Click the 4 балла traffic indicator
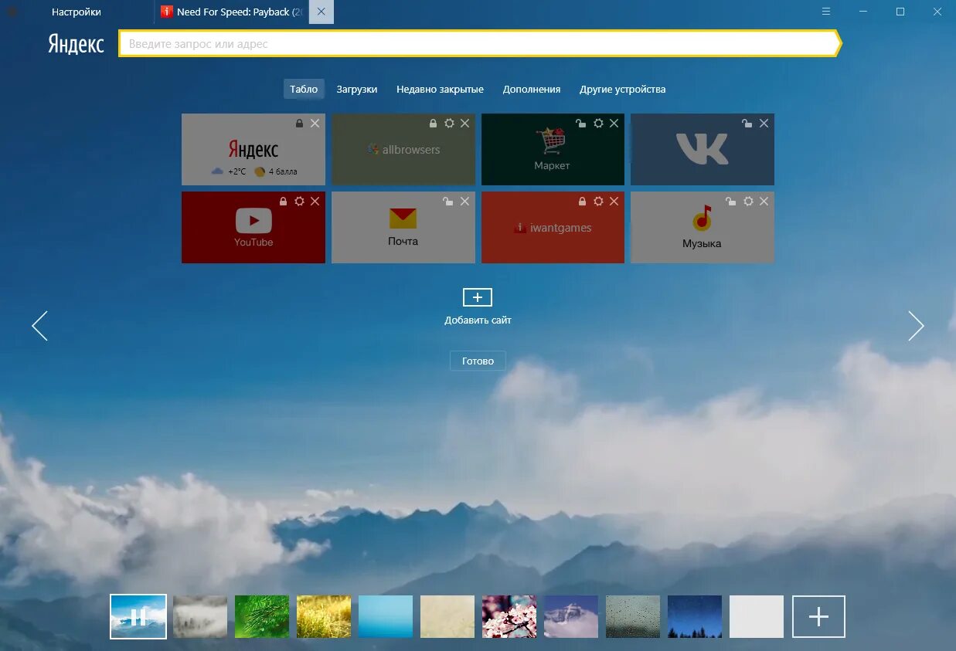Image resolution: width=956 pixels, height=651 pixels. [x=276, y=171]
